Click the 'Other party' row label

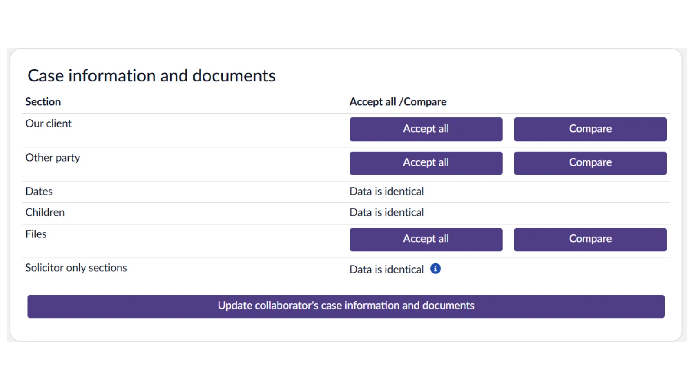pyautogui.click(x=52, y=158)
